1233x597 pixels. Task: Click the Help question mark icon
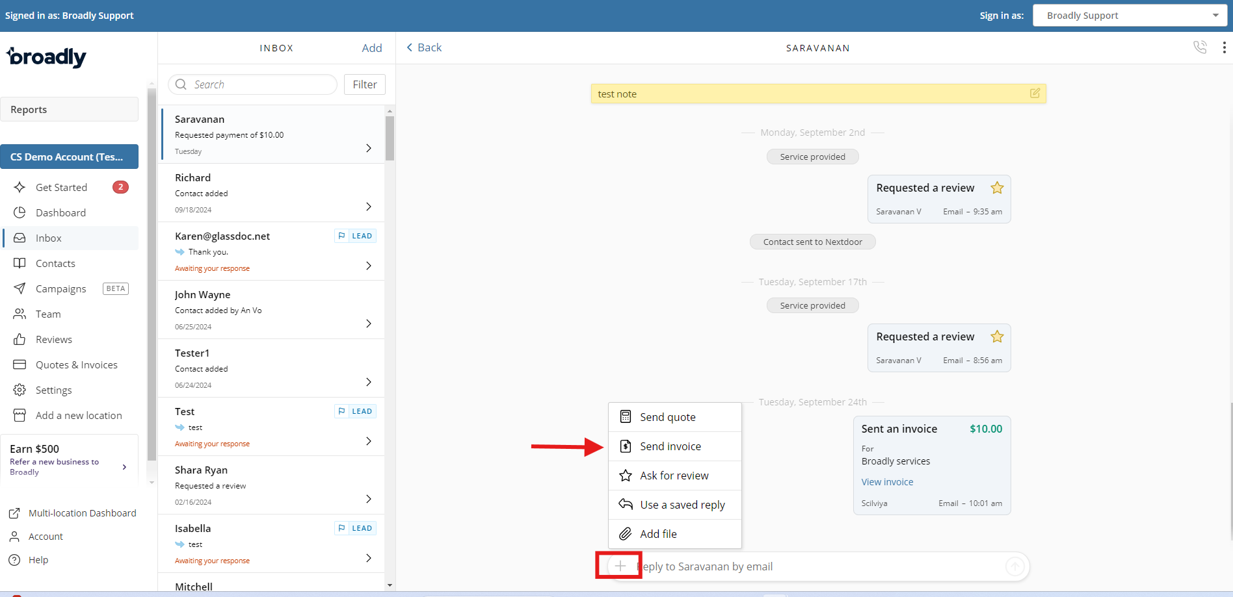click(x=14, y=560)
